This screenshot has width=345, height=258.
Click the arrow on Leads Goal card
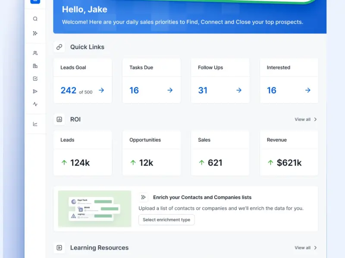click(x=101, y=90)
